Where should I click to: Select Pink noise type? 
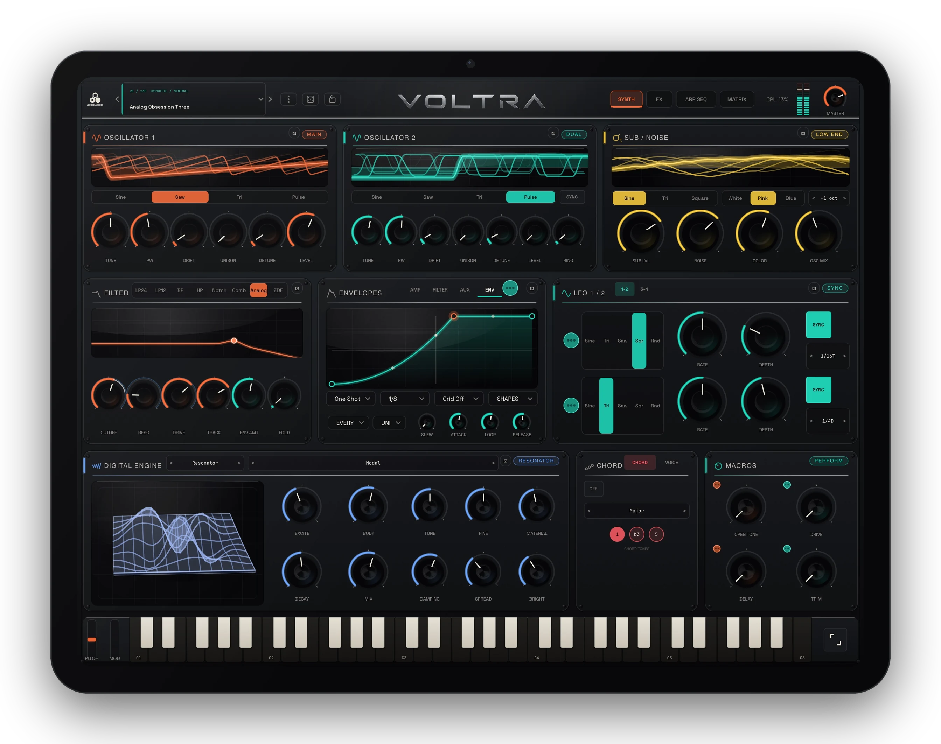[763, 198]
